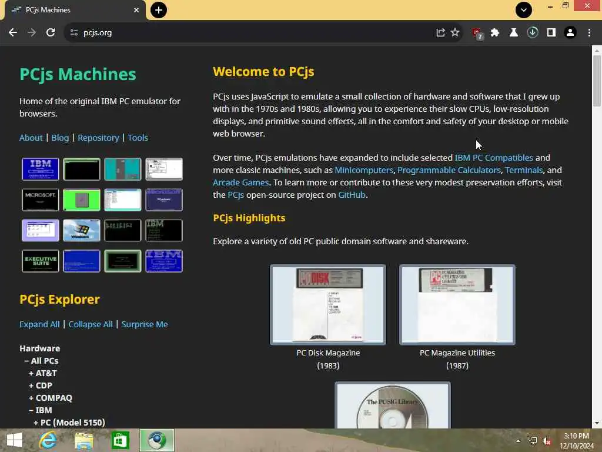Open the tab search dropdown arrow

pyautogui.click(x=524, y=10)
